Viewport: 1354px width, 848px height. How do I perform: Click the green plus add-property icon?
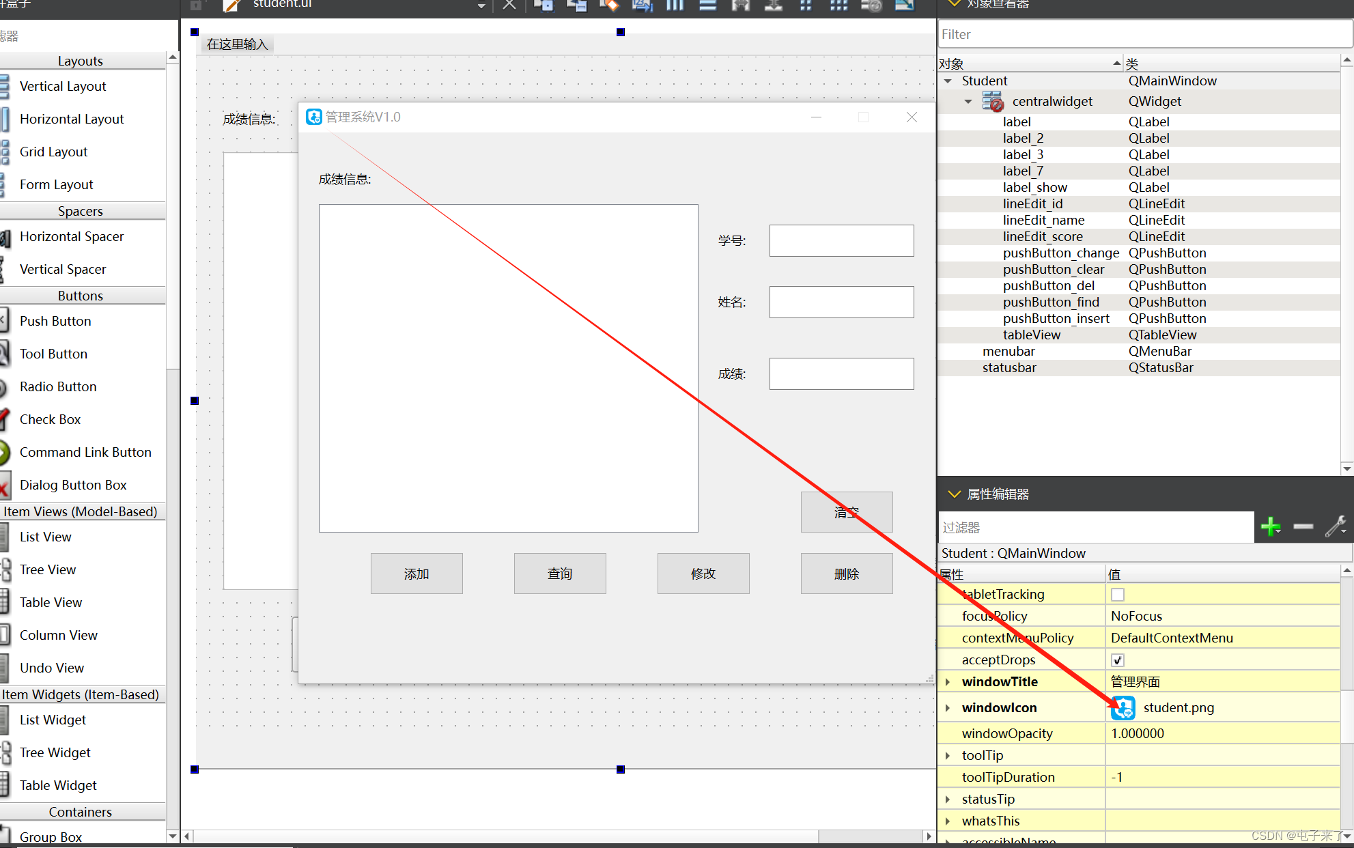coord(1271,527)
